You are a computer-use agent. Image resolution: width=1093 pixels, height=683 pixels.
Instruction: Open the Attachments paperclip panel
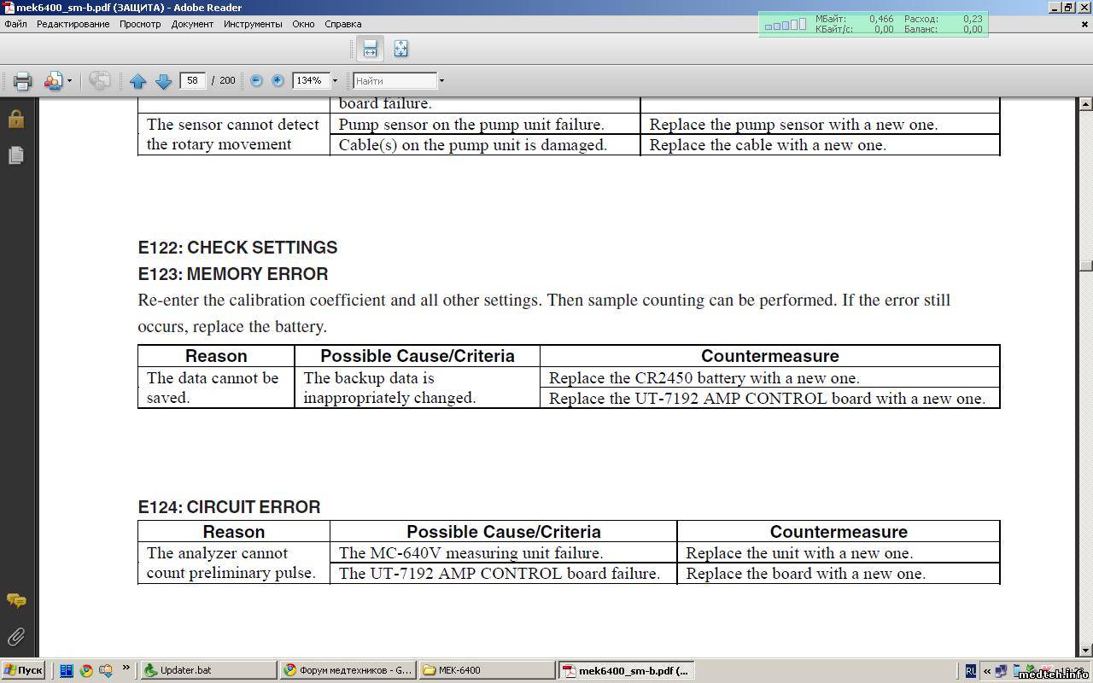pyautogui.click(x=16, y=637)
